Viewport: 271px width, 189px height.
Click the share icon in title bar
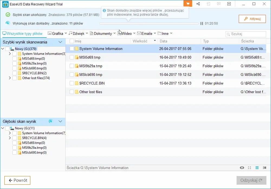click(198, 4)
